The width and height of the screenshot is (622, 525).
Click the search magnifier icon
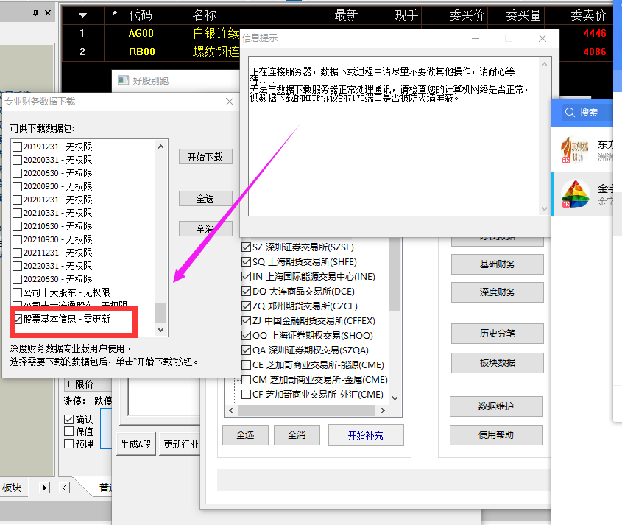[x=570, y=113]
